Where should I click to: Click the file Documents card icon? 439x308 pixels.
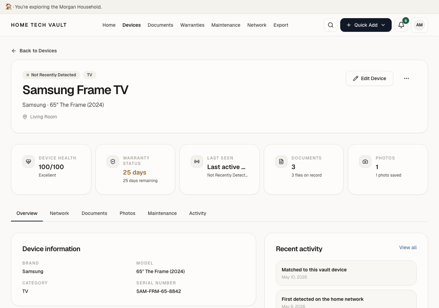pyautogui.click(x=281, y=162)
